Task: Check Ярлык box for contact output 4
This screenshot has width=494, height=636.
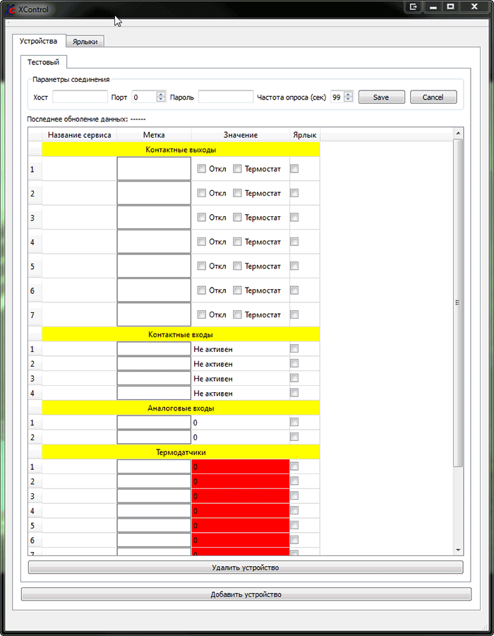Action: click(294, 242)
